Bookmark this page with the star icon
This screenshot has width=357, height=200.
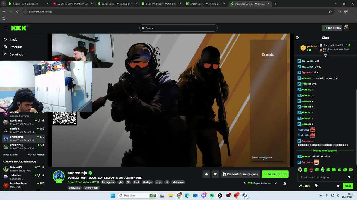click(330, 12)
